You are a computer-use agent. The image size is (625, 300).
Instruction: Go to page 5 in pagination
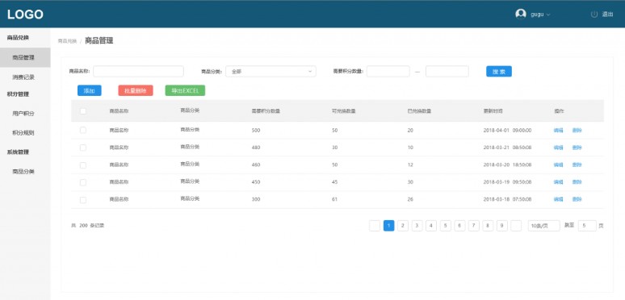(x=445, y=226)
